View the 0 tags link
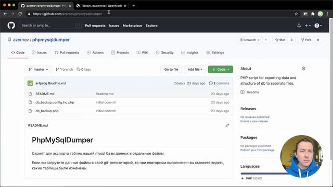The image size is (333, 187). (84, 69)
